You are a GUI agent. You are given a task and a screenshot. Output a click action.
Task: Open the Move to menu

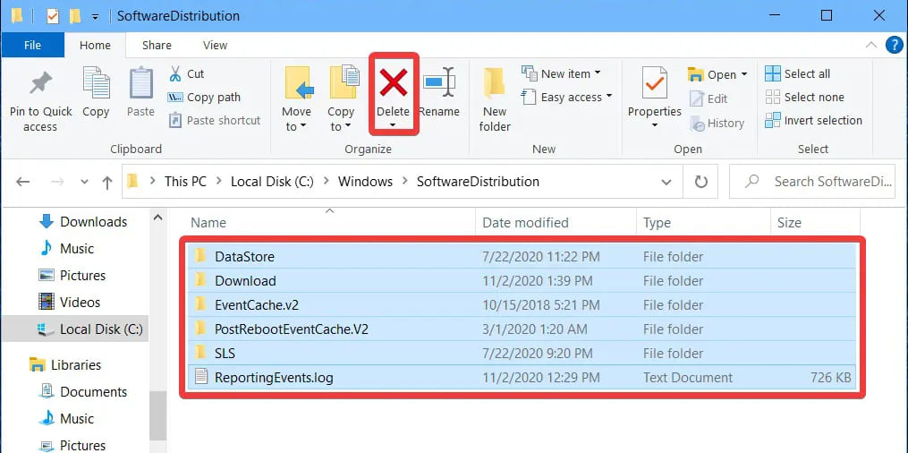(296, 99)
